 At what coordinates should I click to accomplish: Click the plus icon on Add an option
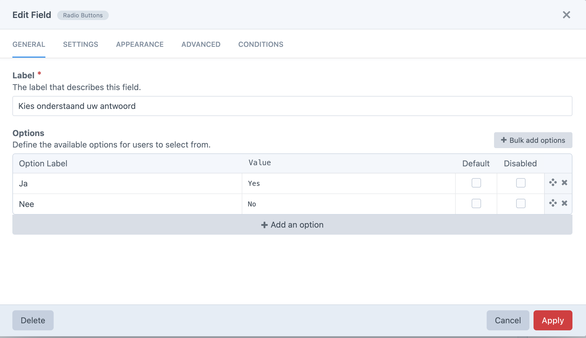(264, 225)
